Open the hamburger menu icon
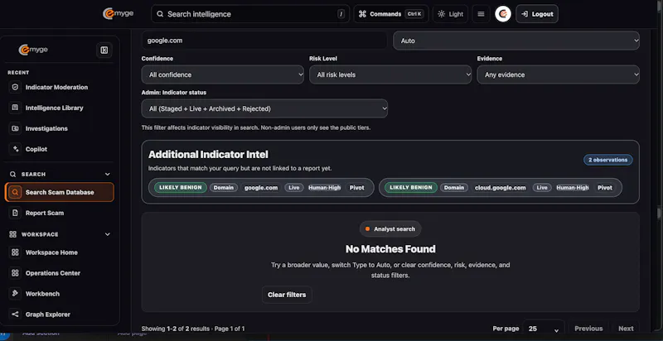The width and height of the screenshot is (663, 341). [x=481, y=14]
